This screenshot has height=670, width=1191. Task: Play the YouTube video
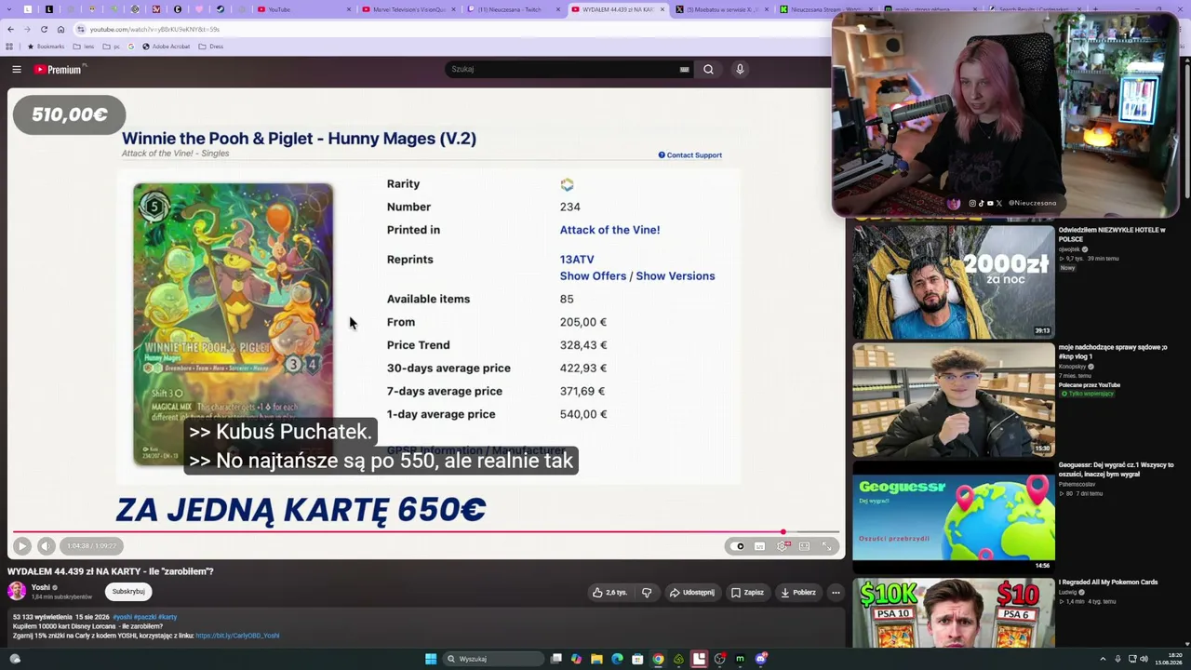pyautogui.click(x=22, y=546)
